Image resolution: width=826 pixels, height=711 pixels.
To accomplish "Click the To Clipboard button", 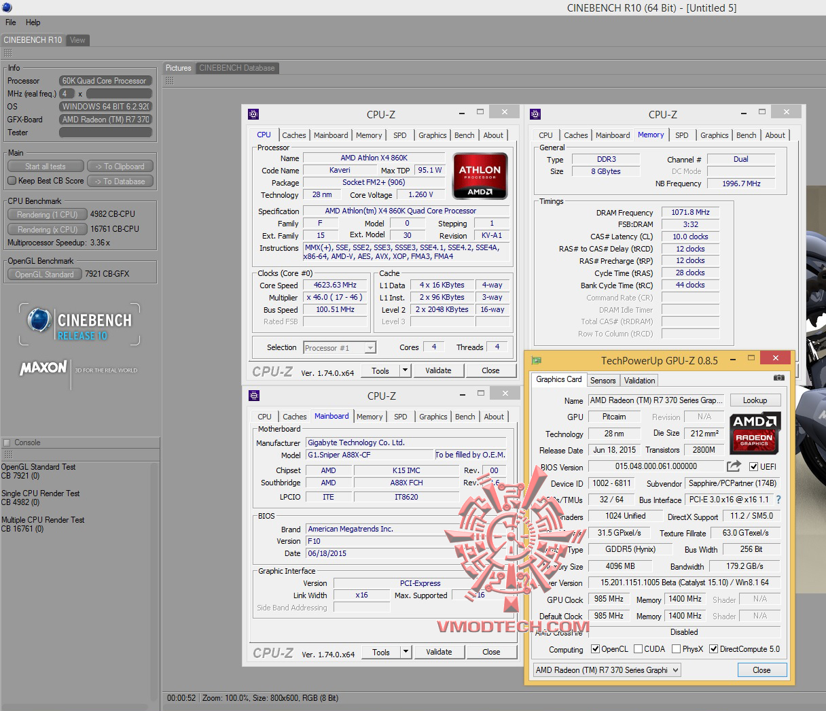I will click(x=120, y=167).
